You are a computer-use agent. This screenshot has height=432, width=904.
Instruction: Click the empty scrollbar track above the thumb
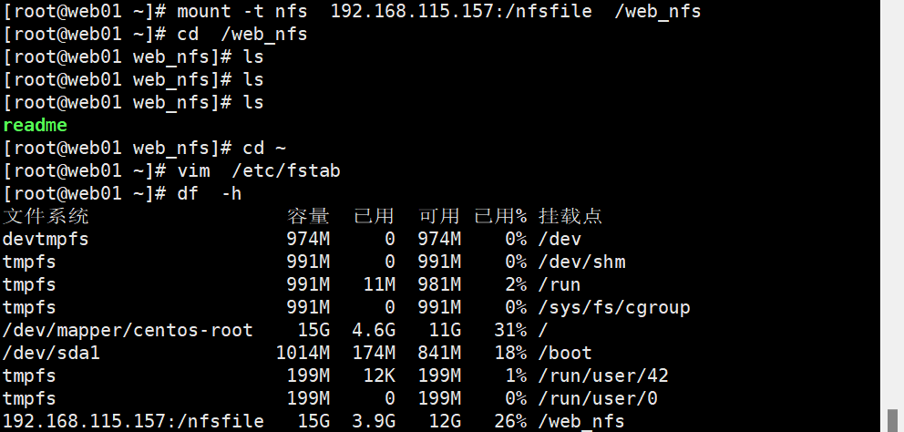pos(892,204)
